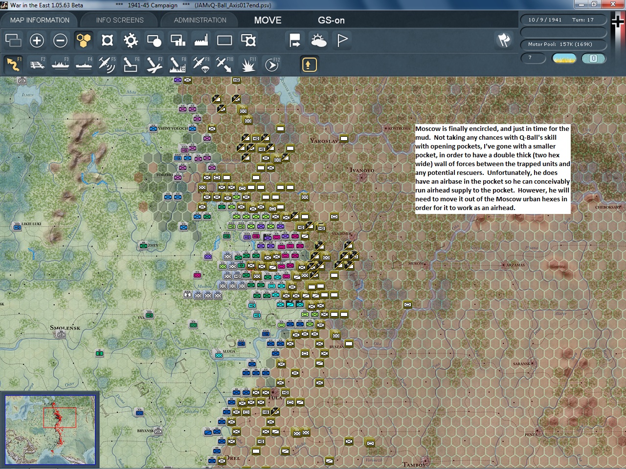This screenshot has height=469, width=626.
Task: Click the Murom town label
Action: coord(416,264)
